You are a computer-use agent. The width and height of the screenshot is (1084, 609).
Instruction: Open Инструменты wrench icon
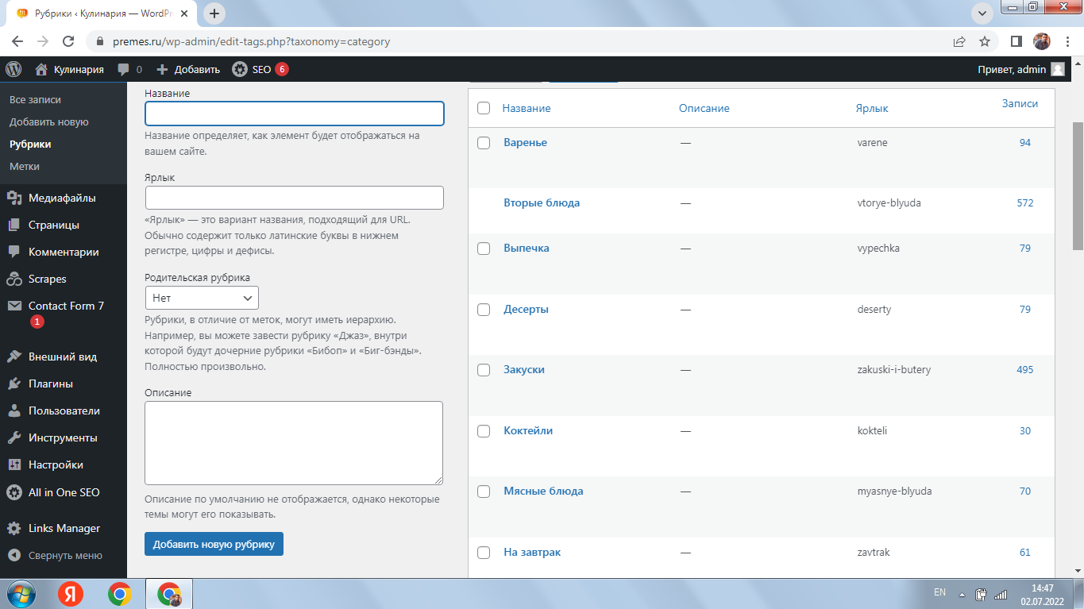coord(14,437)
